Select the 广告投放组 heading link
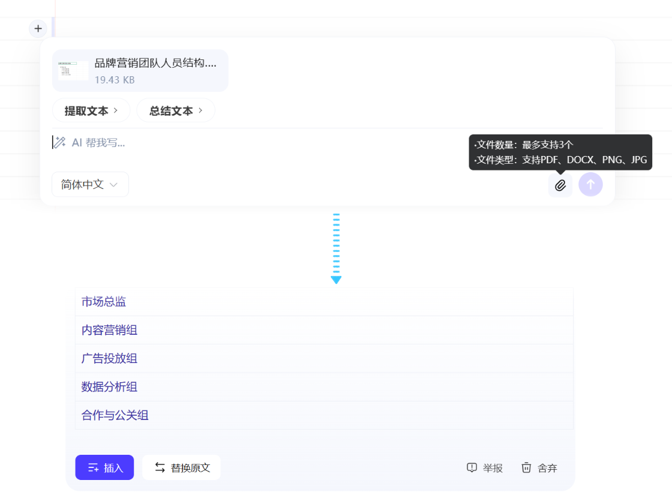 point(109,358)
